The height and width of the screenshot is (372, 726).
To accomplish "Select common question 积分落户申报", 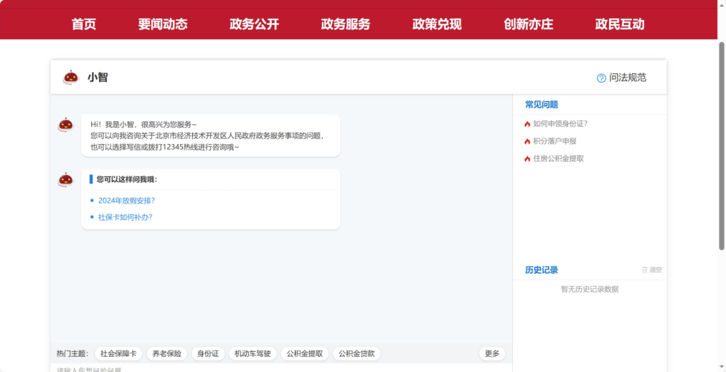I will click(x=555, y=141).
